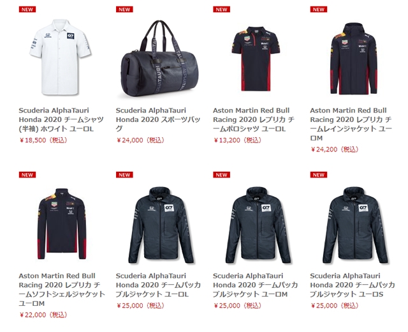Click the Red Bull チームレインジャケット ユーロM title
Screen dimensions: 408x332
click(351, 124)
